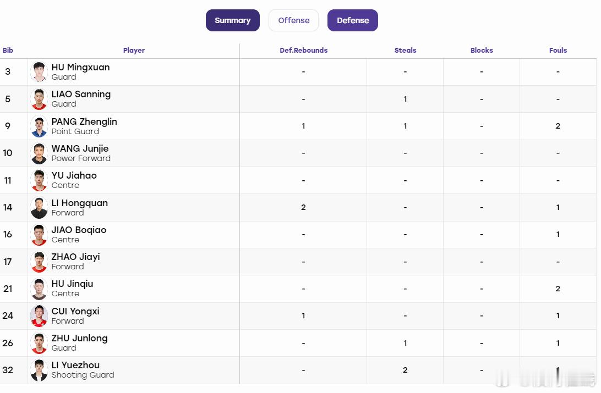Click PANG Zhenglin's Fouls value 2

pos(558,126)
